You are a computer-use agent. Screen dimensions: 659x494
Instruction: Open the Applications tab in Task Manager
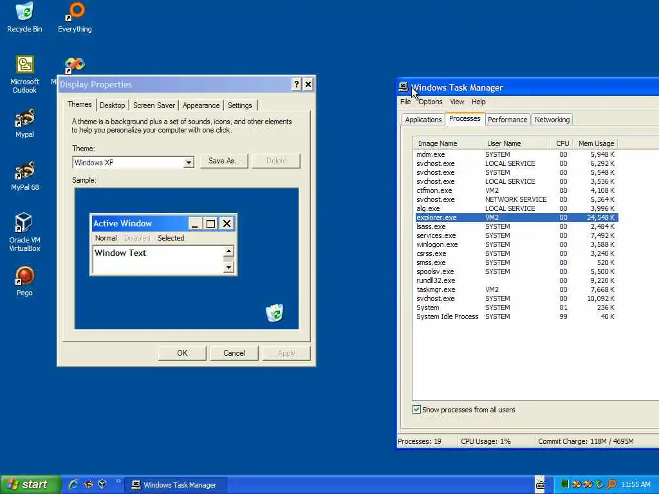[423, 120]
